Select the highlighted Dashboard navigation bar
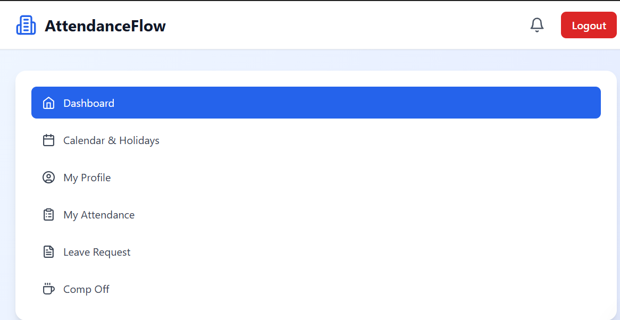The image size is (620, 320). 316,103
